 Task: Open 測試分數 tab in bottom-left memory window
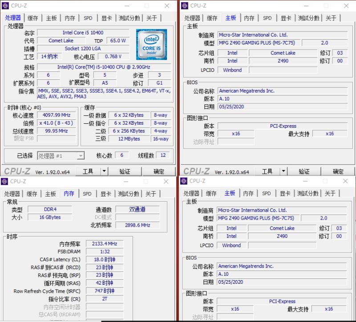point(128,194)
